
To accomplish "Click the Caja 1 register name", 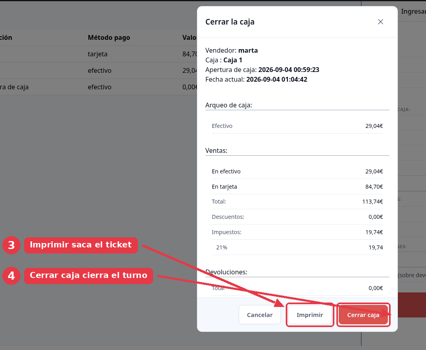I will tap(233, 60).
